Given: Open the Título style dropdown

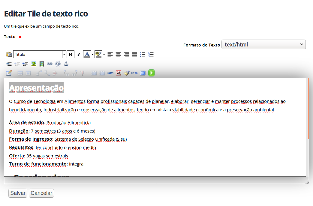Looking at the screenshot, I should click(64, 54).
